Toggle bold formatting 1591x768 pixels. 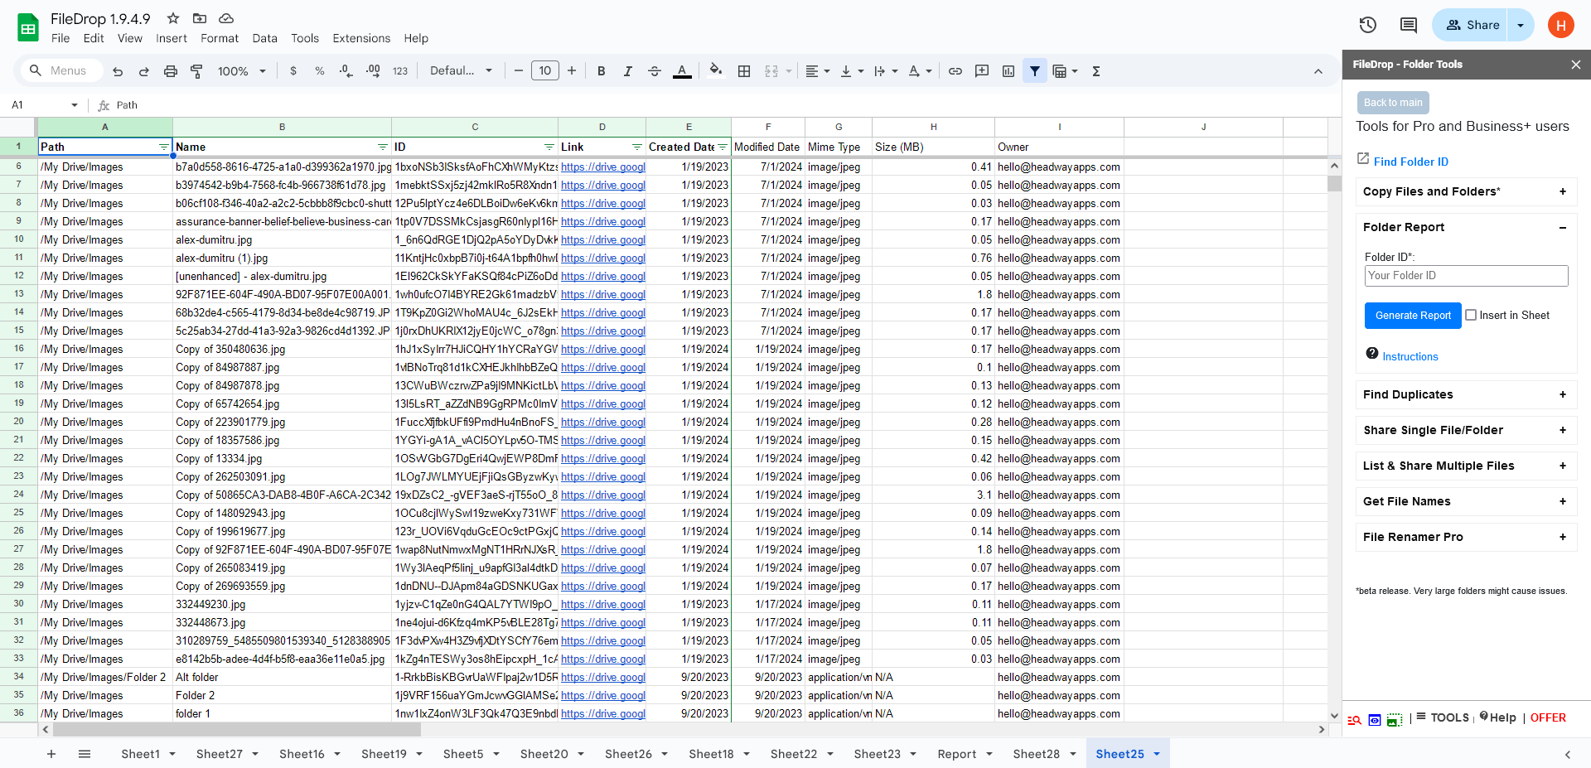coord(602,71)
